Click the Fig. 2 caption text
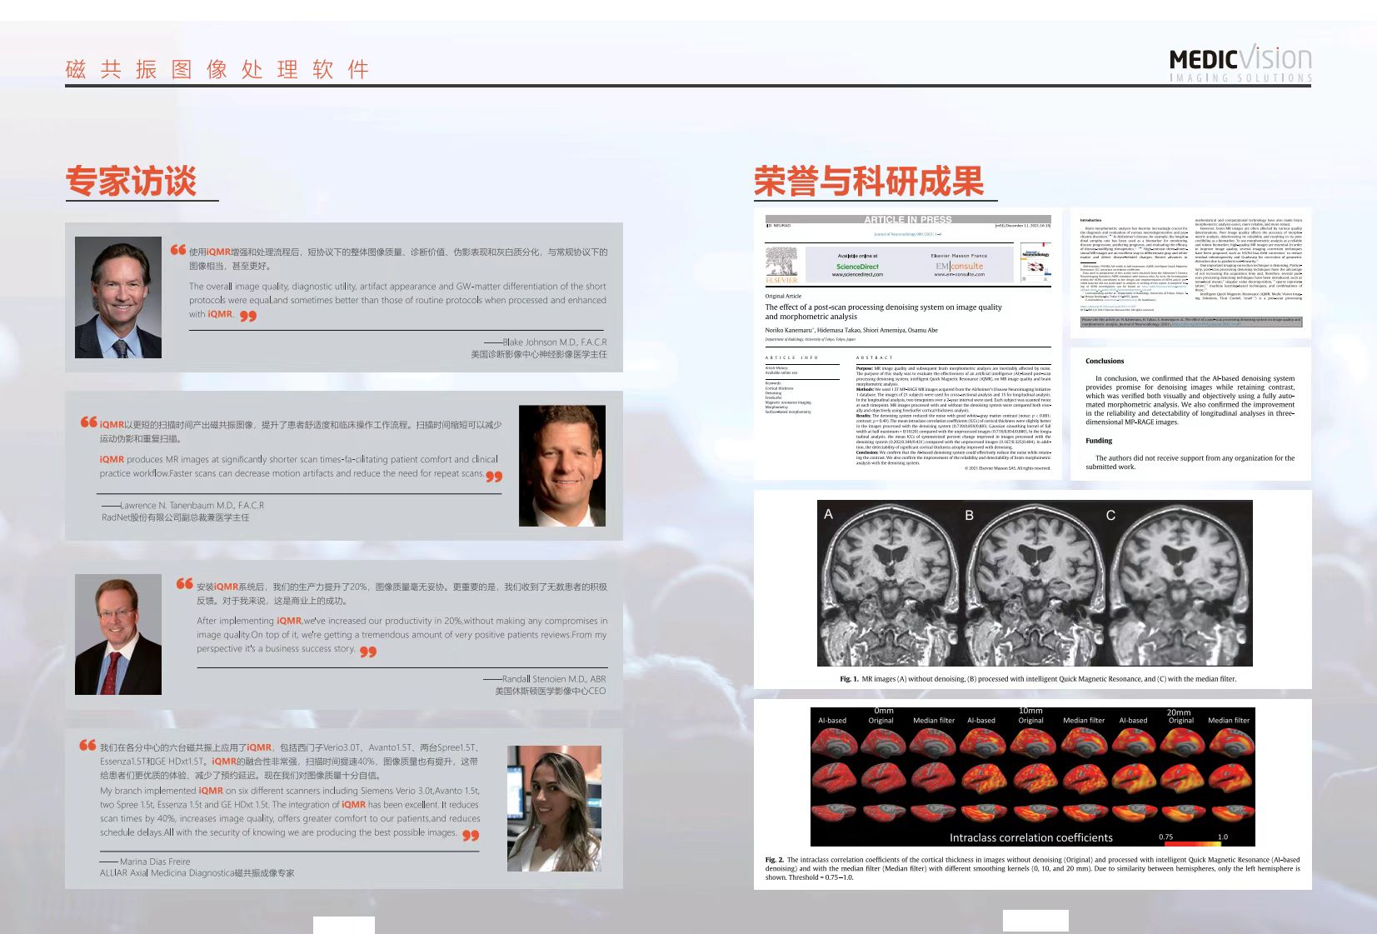Viewport: 1377px width, 934px height. click(1032, 868)
